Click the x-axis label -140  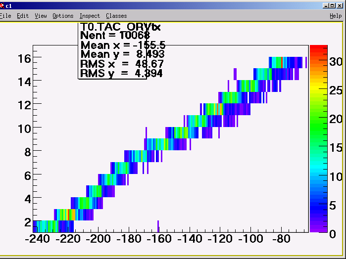tap(190, 239)
